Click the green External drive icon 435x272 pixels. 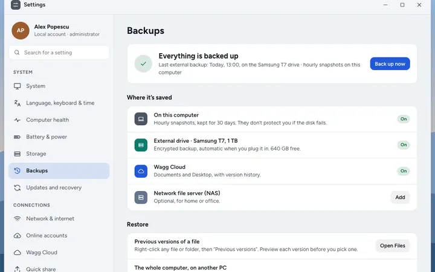[x=141, y=145]
